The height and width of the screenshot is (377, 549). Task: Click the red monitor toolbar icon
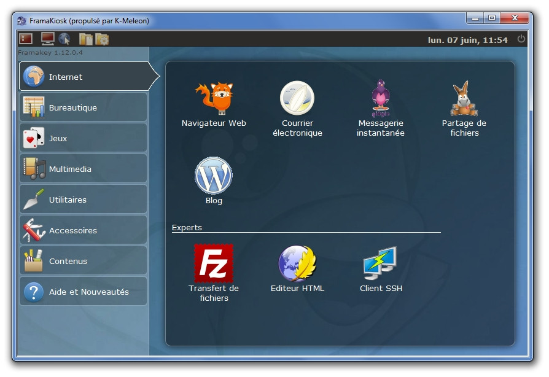click(48, 39)
